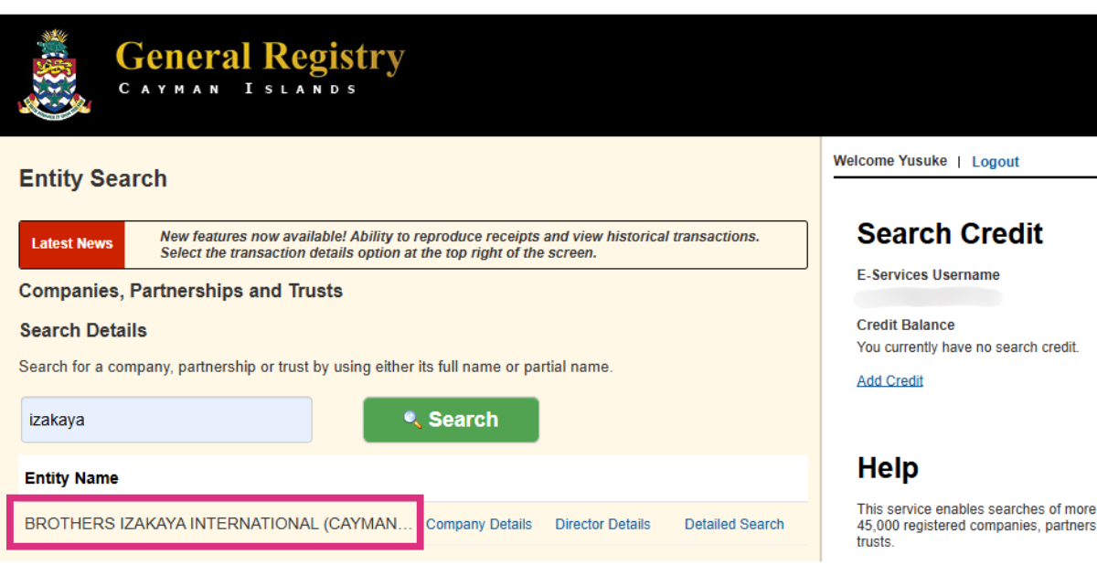
Task: Log out using the Logout link
Action: click(995, 162)
